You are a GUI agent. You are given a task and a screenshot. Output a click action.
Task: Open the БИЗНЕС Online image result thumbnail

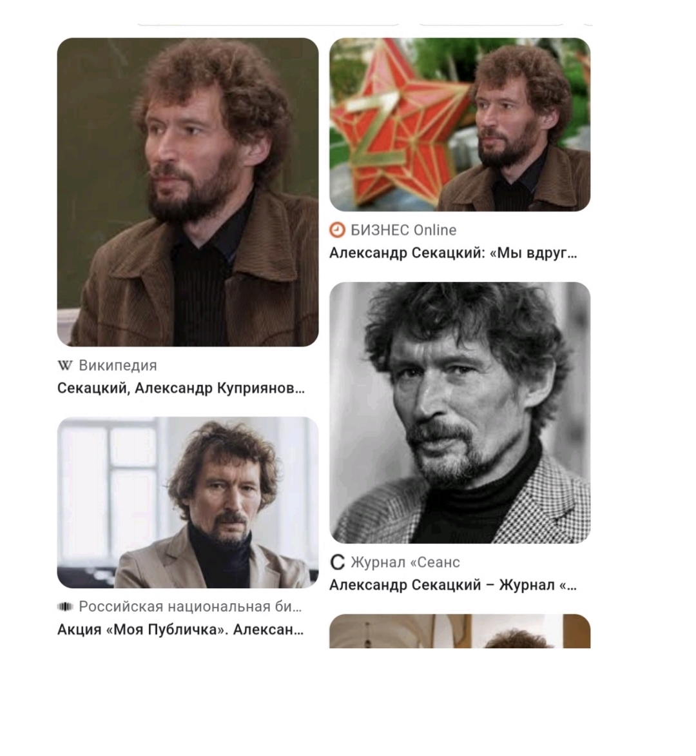point(460,124)
